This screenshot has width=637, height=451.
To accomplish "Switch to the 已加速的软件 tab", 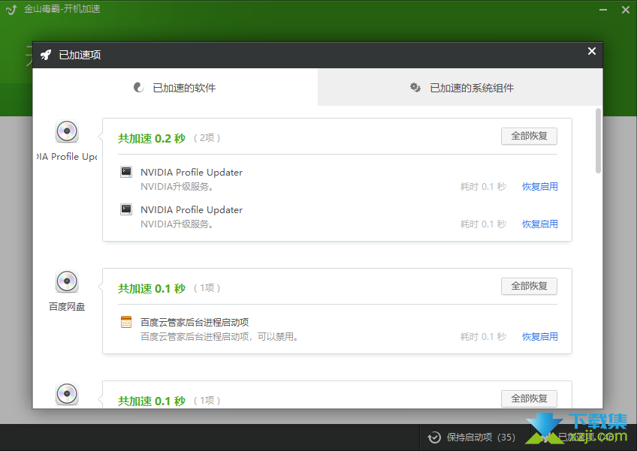I will click(x=175, y=87).
